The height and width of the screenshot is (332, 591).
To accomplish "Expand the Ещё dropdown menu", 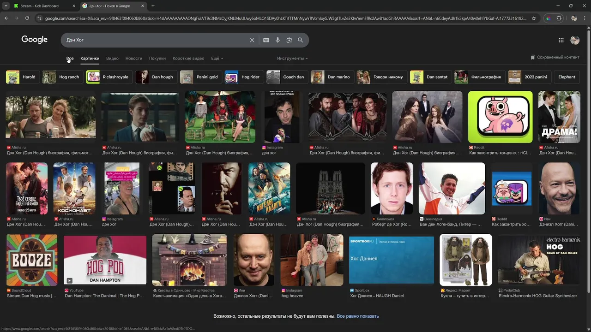I will click(217, 59).
